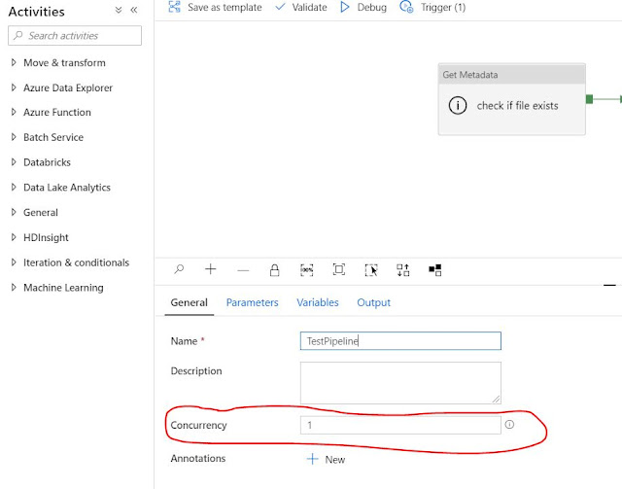Click the Concurrency input field
622x489 pixels.
[400, 425]
